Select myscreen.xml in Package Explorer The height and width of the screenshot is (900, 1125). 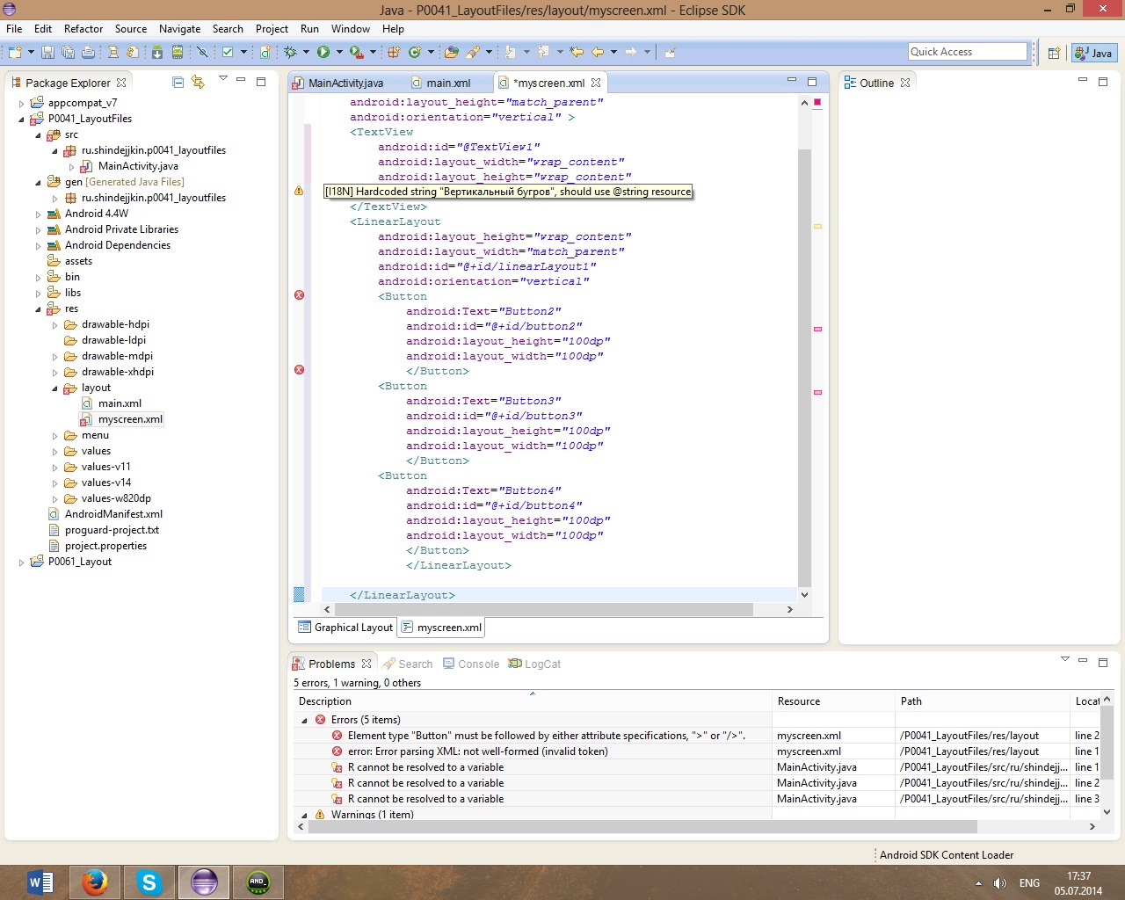point(130,419)
